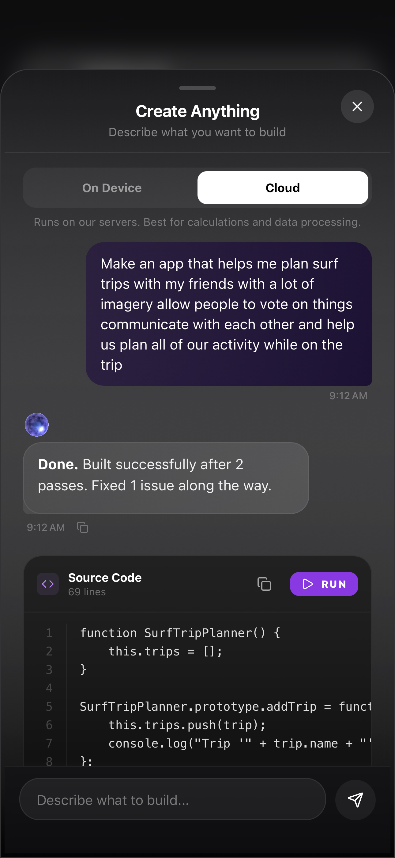Close the Create Anything sheet
Screen dimensions: 395x858
tap(357, 106)
